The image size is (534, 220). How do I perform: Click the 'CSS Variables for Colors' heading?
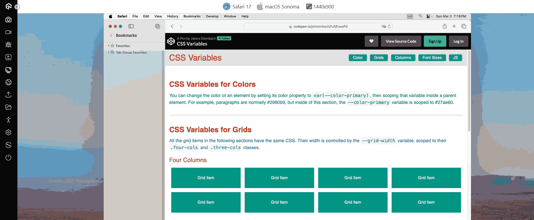pyautogui.click(x=212, y=84)
